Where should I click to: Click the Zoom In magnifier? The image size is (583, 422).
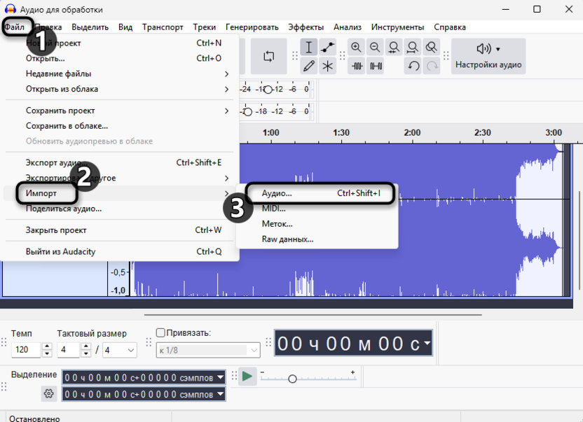click(356, 47)
